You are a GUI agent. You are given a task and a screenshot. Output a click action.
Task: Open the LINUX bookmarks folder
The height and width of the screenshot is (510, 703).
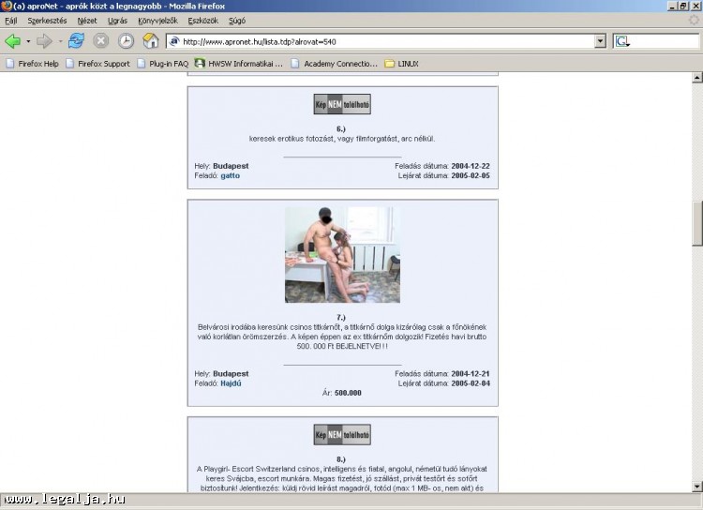point(401,64)
